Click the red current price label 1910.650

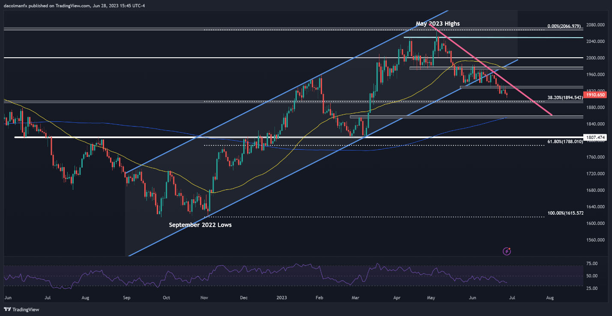[x=595, y=95]
